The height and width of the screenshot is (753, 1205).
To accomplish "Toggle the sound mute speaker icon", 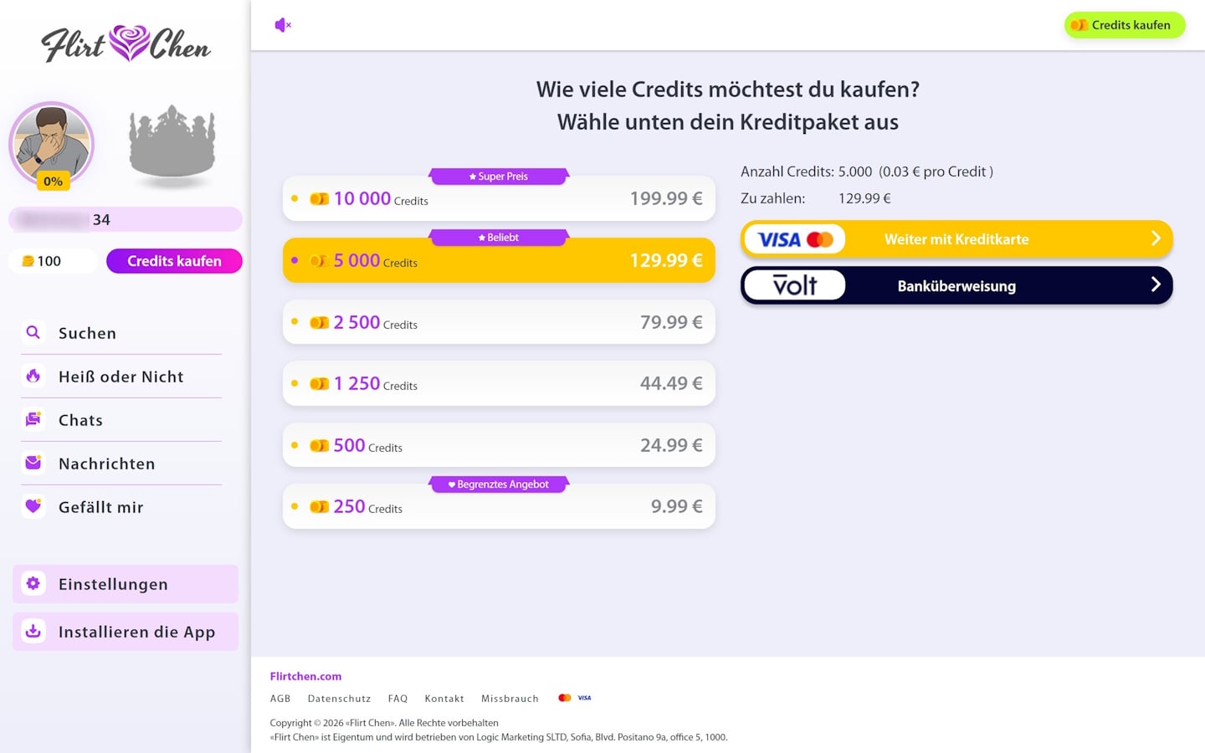I will pyautogui.click(x=283, y=25).
